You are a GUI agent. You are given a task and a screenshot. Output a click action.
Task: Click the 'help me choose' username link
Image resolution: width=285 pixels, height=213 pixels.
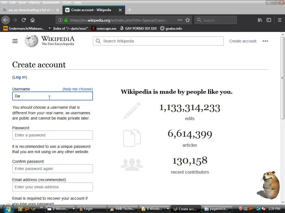tap(78, 89)
